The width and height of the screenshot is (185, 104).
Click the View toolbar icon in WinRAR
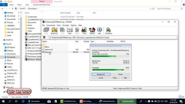(70, 31)
